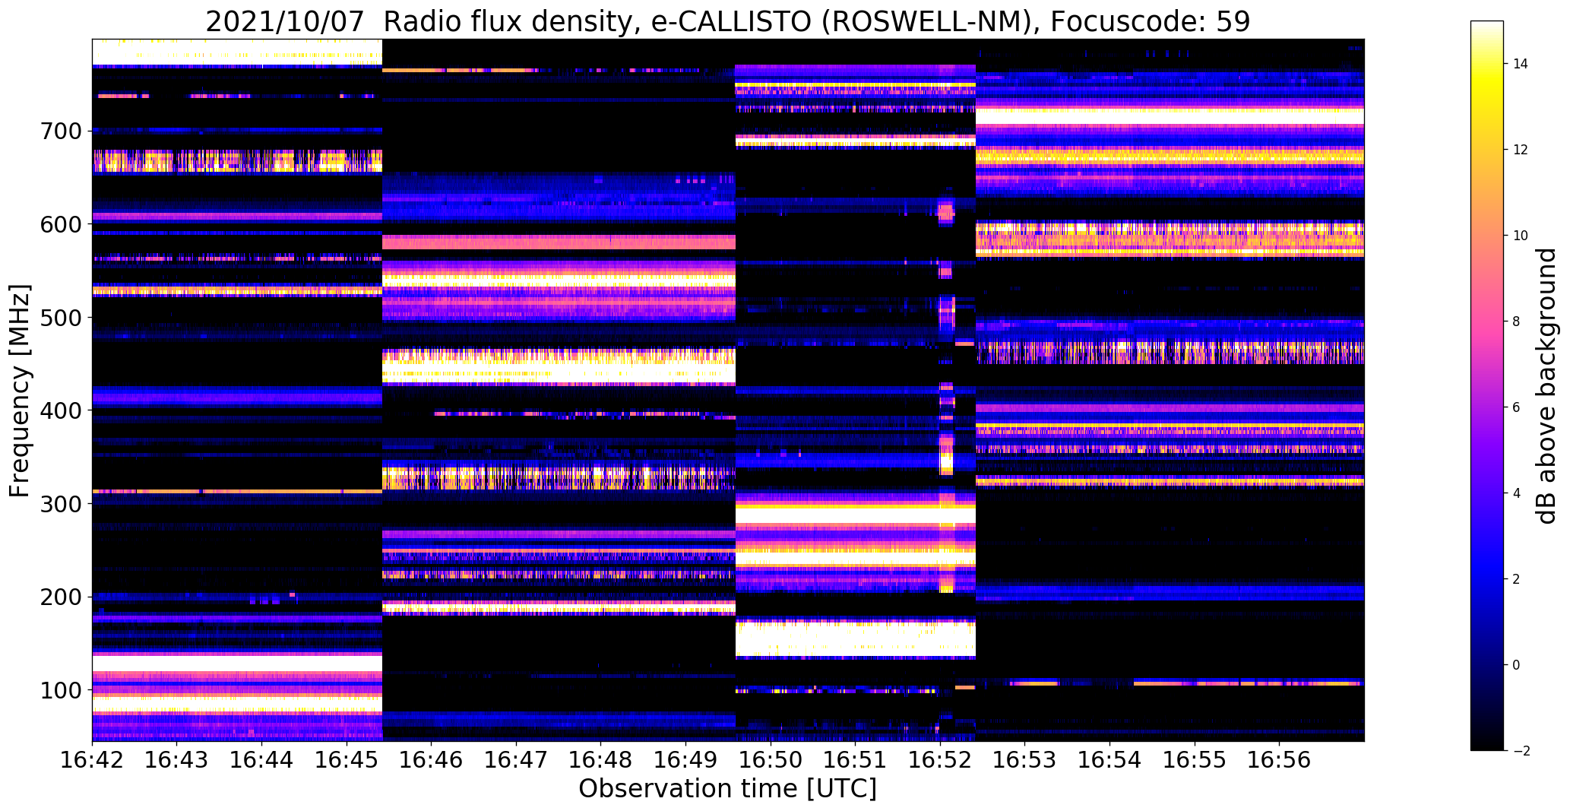Screen dimensions: 1570x811
Task: Click the colorbar tick label 6
Action: (1517, 407)
